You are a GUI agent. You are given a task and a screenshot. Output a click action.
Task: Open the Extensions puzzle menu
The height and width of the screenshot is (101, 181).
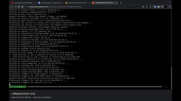point(159,7)
